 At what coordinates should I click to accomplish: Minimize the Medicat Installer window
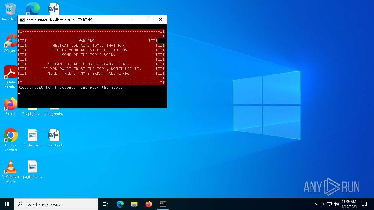(134, 20)
